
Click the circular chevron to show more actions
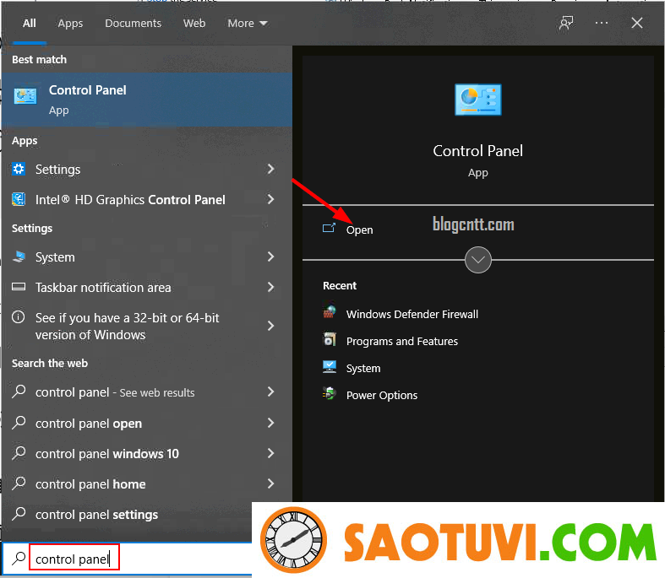[x=478, y=260]
